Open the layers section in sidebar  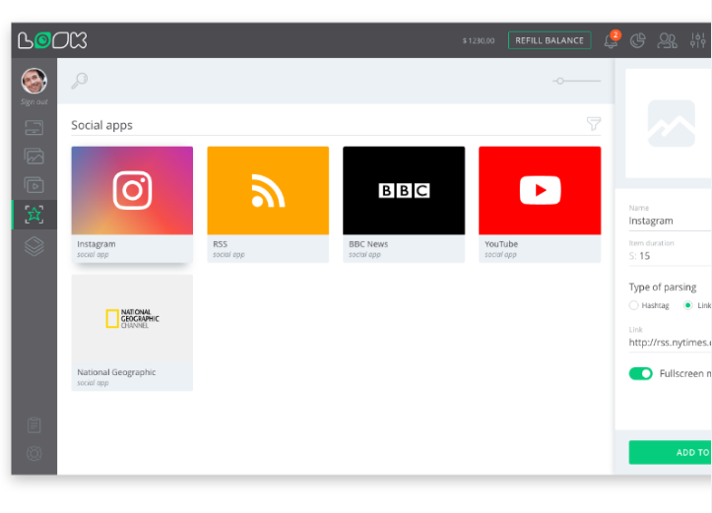pyautogui.click(x=34, y=246)
